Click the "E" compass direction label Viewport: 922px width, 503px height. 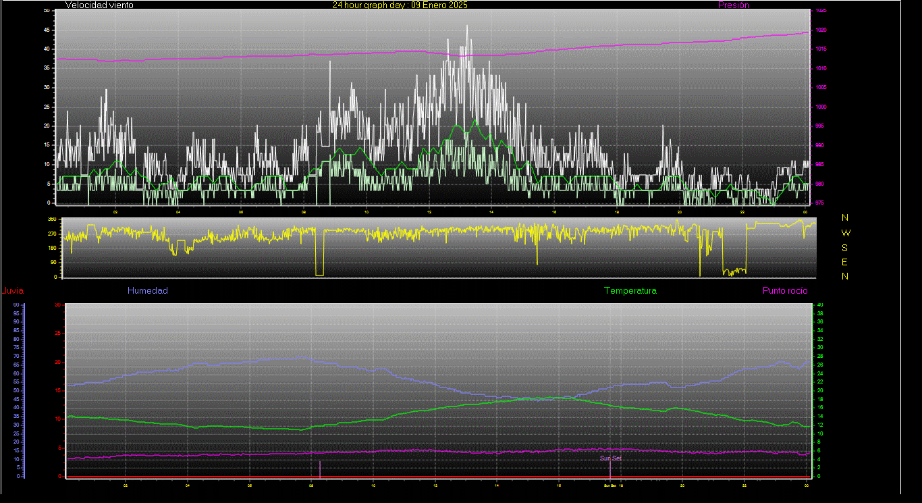pyautogui.click(x=845, y=262)
